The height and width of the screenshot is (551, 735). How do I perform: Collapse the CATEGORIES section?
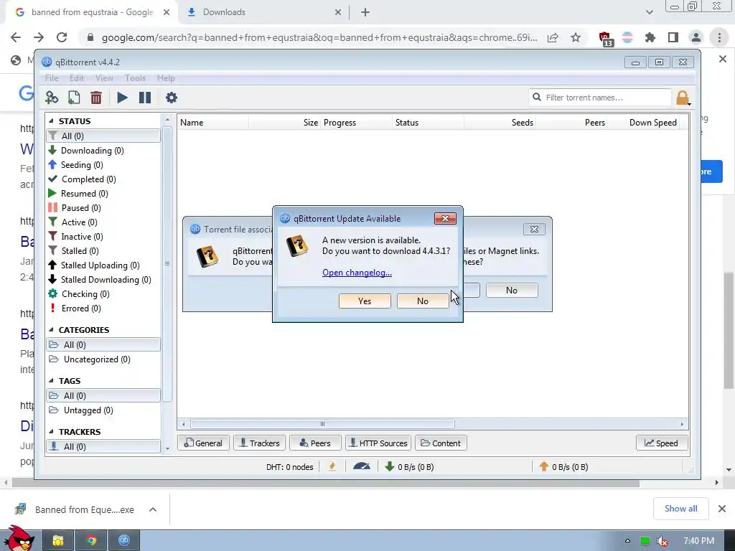[51, 330]
